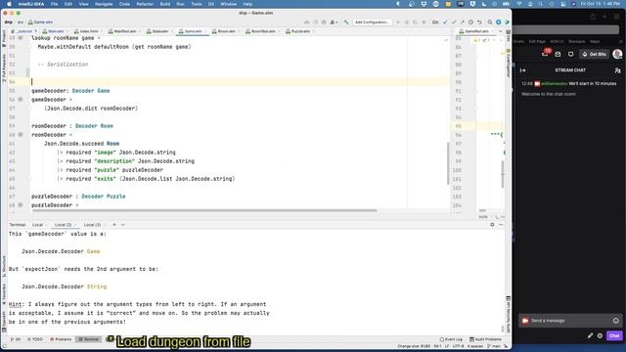Click the 4 spaces indent setting in the status bar

475,346
